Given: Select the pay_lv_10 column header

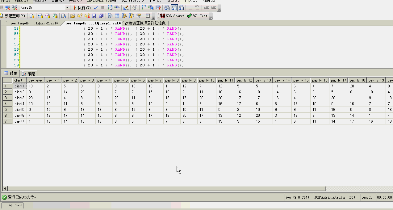Looking at the screenshot, I should (x=207, y=80).
